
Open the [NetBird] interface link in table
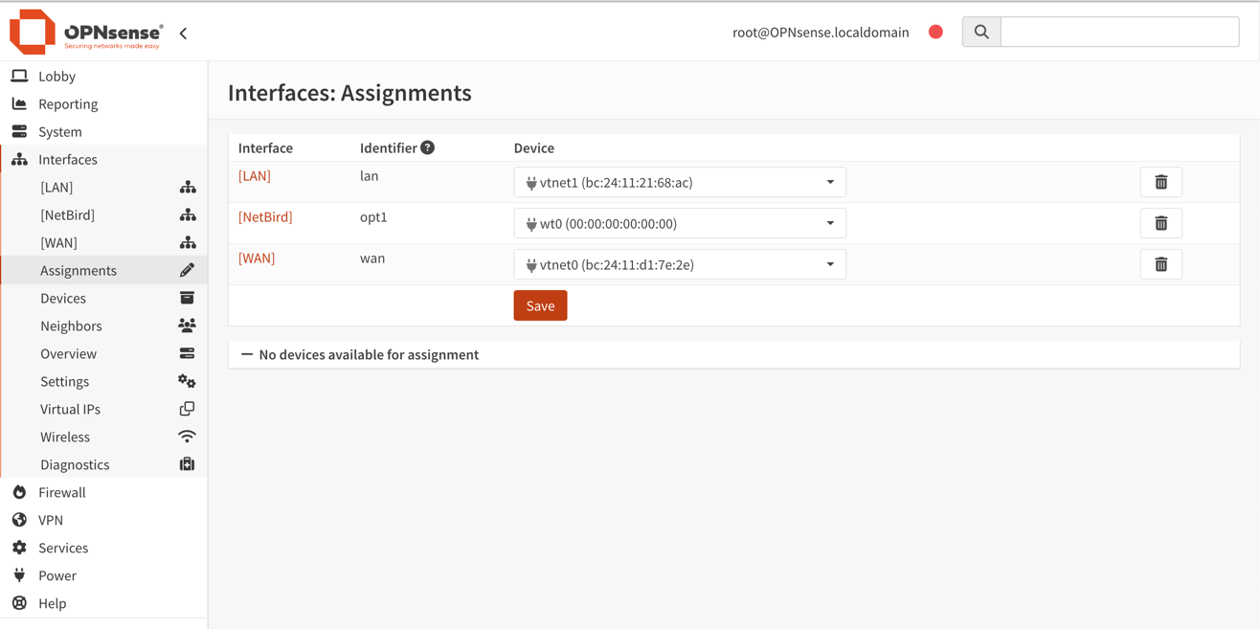tap(265, 217)
